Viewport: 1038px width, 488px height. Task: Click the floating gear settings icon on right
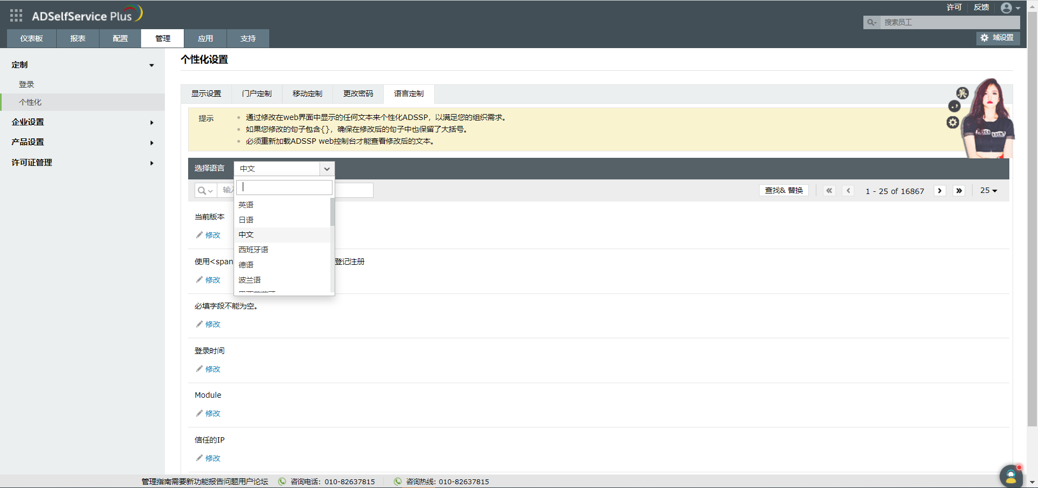click(x=952, y=123)
